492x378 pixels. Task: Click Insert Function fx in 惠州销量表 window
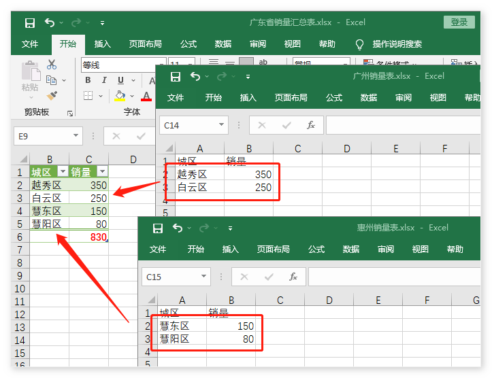point(293,277)
